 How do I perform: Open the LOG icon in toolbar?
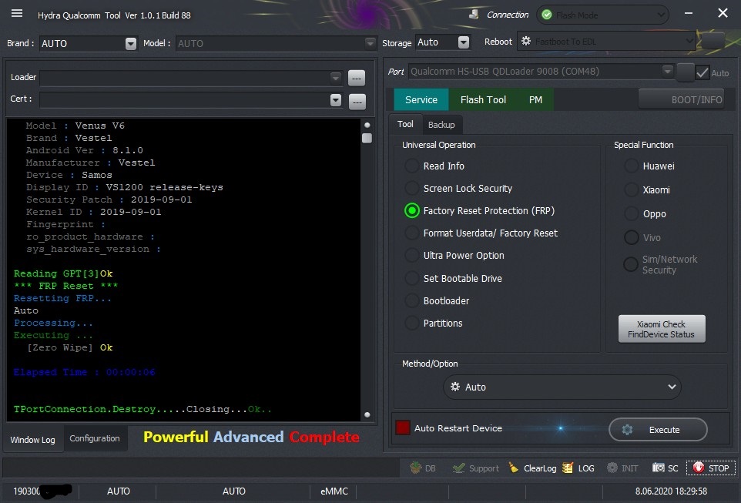click(x=568, y=468)
